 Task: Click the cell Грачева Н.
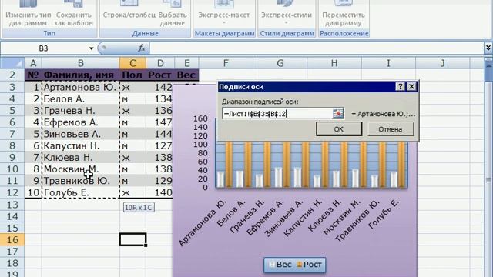80,111
